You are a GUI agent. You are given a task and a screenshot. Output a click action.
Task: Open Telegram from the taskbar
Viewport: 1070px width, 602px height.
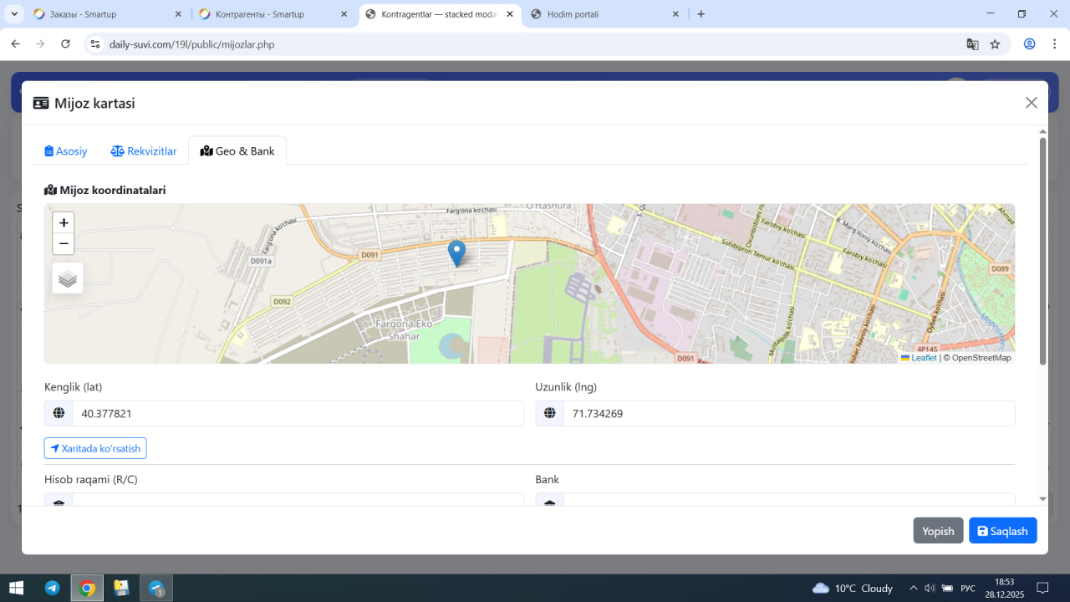pyautogui.click(x=52, y=588)
